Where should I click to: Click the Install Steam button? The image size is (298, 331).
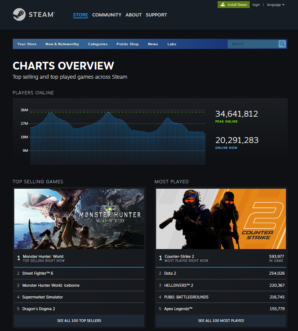[234, 5]
